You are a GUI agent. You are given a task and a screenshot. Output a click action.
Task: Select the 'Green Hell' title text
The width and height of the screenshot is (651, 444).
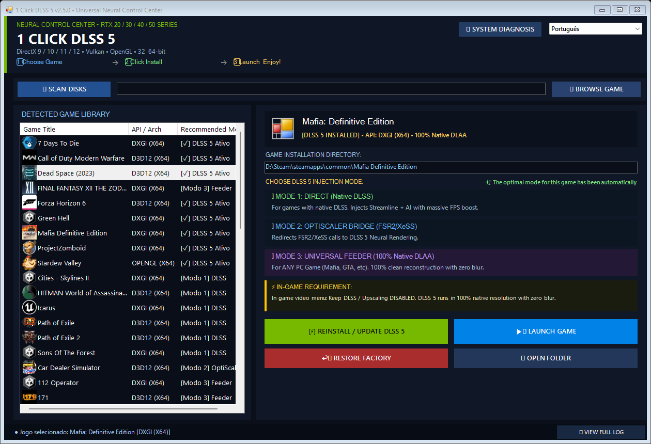click(x=54, y=218)
